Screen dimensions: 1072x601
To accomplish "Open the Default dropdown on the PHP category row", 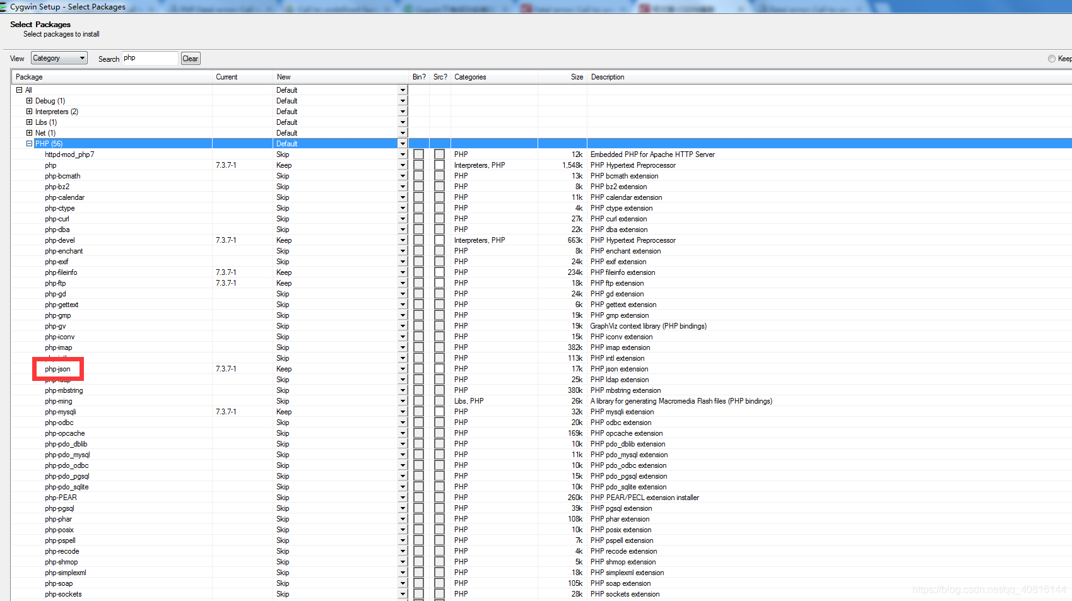I will [403, 143].
